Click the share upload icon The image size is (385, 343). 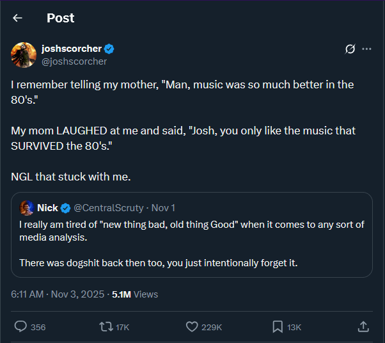(363, 326)
